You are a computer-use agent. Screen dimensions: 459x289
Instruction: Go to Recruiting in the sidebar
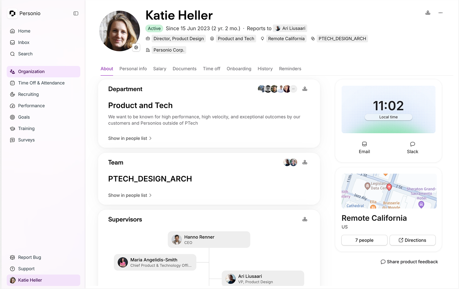[28, 94]
